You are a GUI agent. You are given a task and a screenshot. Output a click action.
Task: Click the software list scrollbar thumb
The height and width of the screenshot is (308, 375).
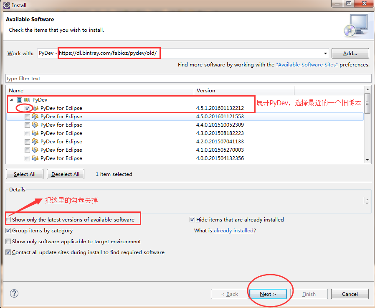pos(367,103)
